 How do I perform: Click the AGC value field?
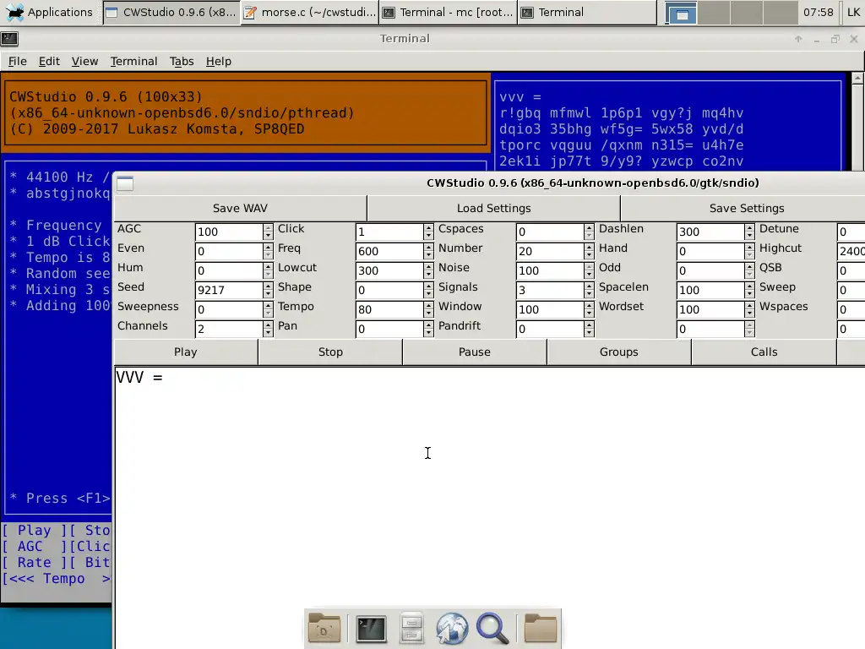(229, 232)
